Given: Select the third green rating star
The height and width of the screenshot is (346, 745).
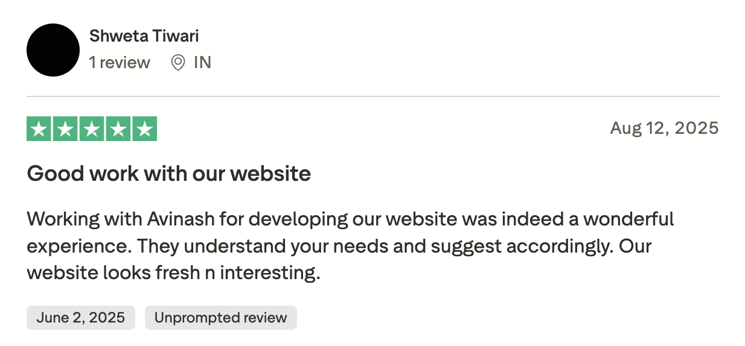Looking at the screenshot, I should pos(92,129).
